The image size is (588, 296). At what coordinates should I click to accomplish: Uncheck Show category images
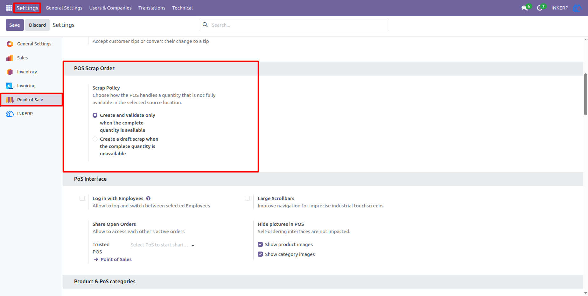coord(260,254)
